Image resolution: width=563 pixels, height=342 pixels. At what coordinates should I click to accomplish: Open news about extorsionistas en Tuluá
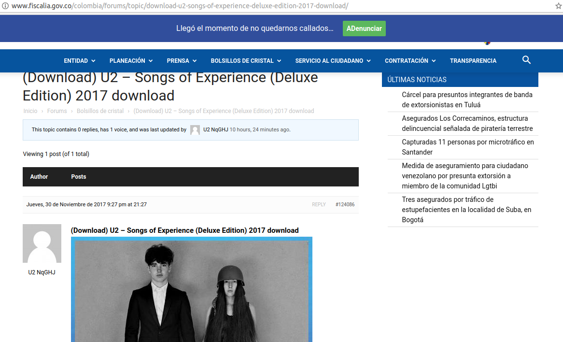[x=467, y=100]
